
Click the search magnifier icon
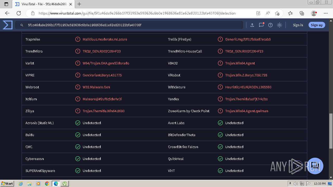coord(22,25)
